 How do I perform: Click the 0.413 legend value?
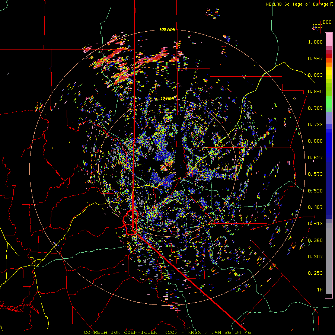point(315,224)
